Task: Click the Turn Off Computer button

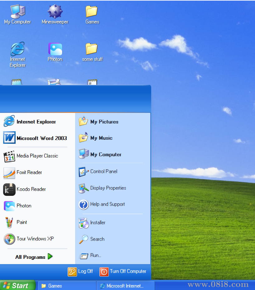Action: pyautogui.click(x=123, y=272)
